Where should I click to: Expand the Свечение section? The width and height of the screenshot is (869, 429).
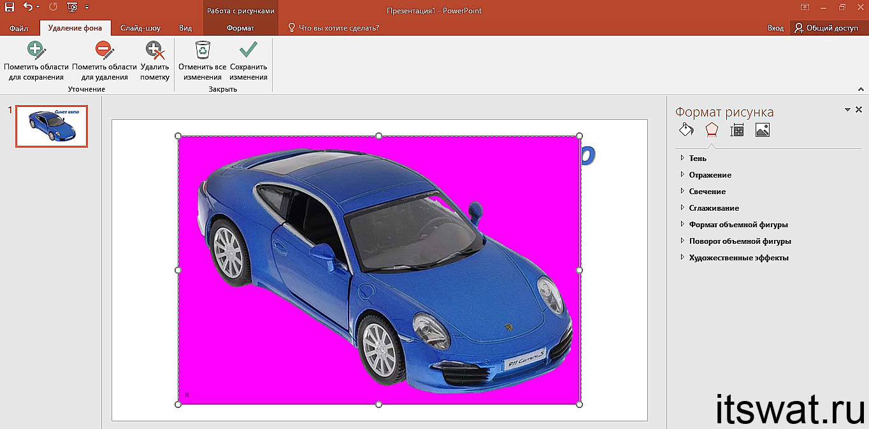[707, 191]
